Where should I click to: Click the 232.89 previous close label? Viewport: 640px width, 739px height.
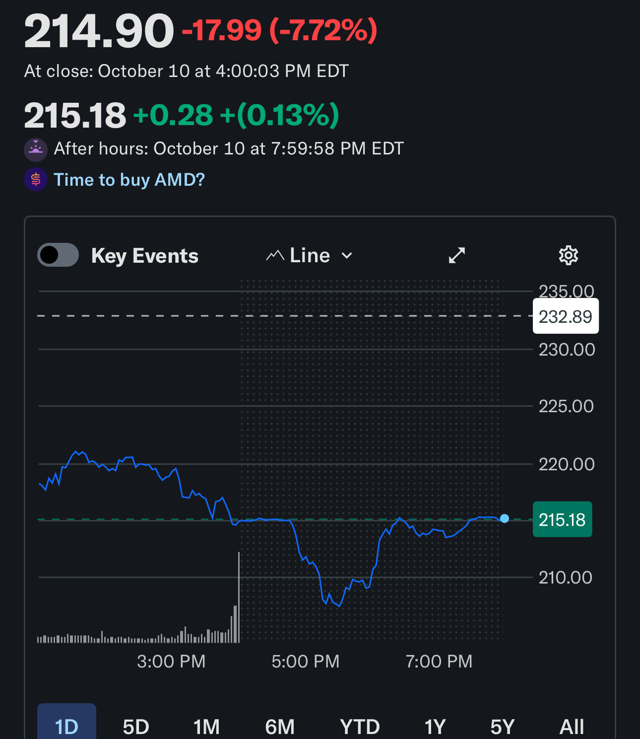(566, 316)
